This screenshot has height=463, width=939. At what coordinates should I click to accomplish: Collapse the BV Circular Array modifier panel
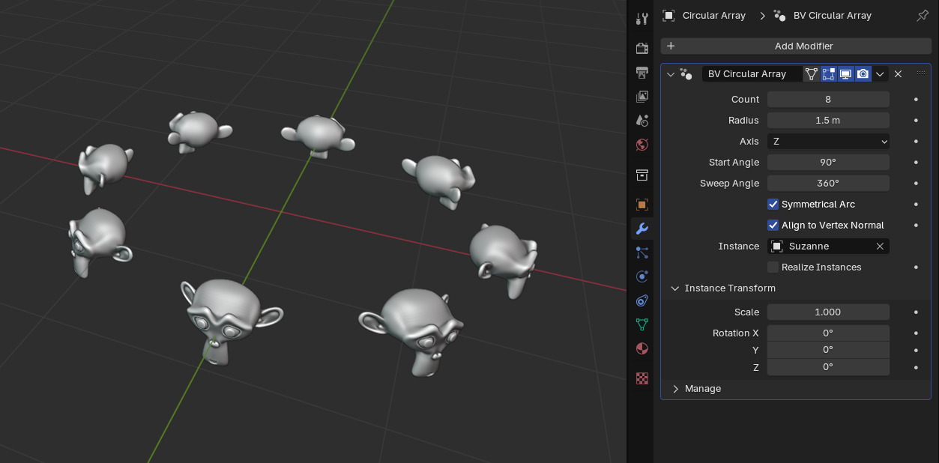pyautogui.click(x=671, y=73)
